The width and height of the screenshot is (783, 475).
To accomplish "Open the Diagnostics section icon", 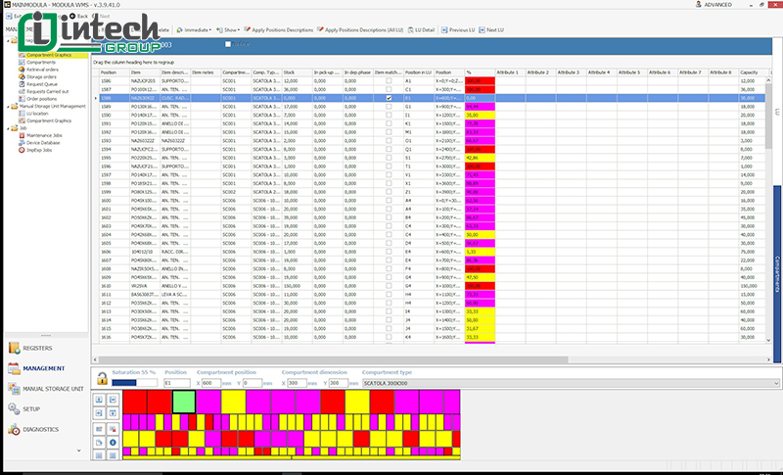I will coord(14,429).
